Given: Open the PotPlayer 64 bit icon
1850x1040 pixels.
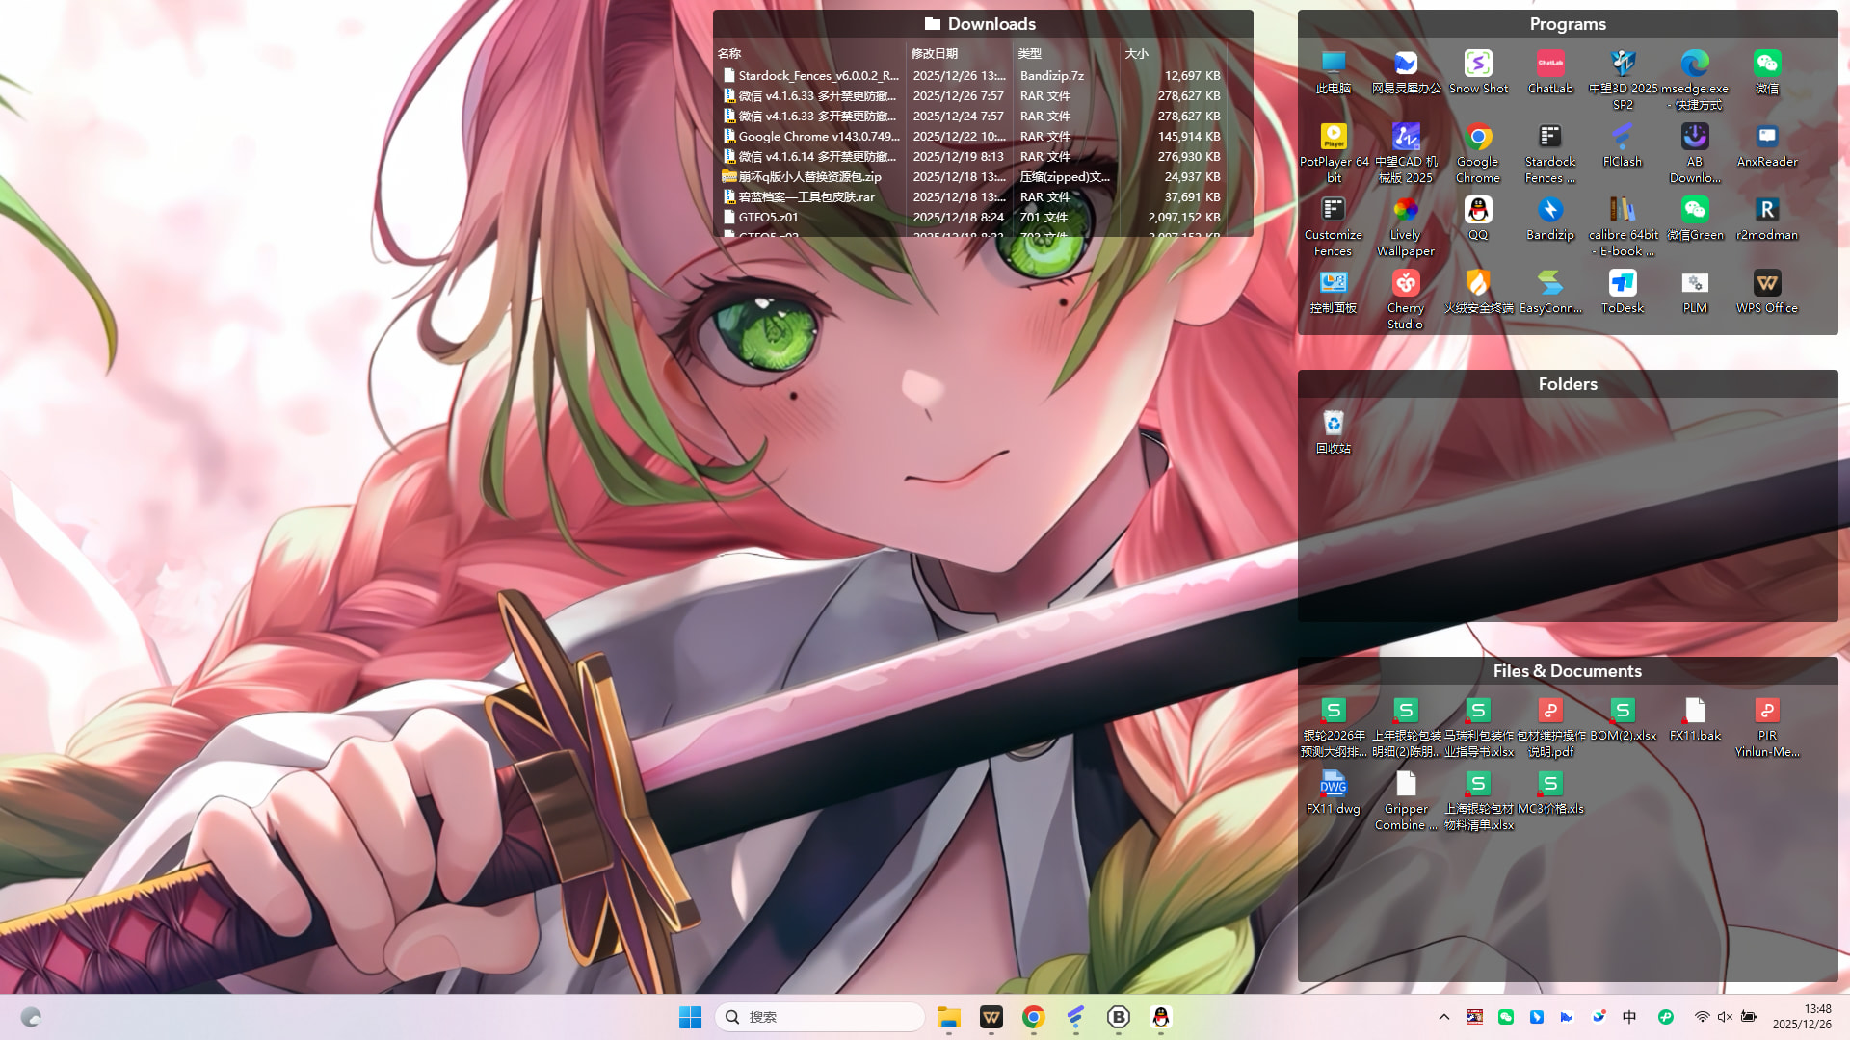Looking at the screenshot, I should pos(1334,138).
